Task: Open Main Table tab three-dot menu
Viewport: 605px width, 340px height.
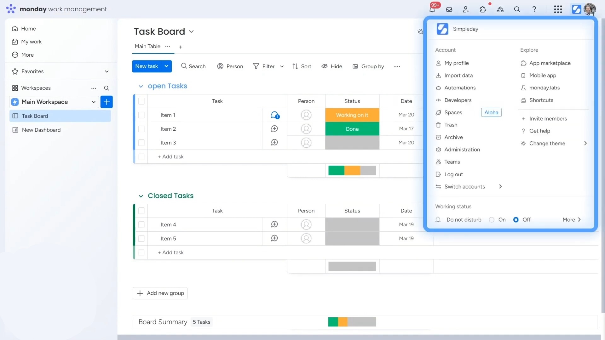Action: tap(168, 46)
